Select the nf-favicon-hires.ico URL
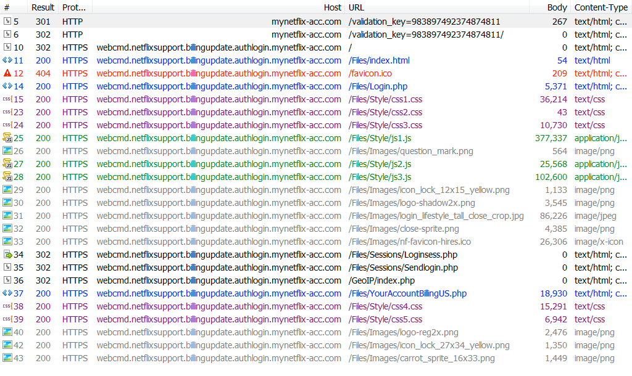632x376 pixels. click(410, 242)
